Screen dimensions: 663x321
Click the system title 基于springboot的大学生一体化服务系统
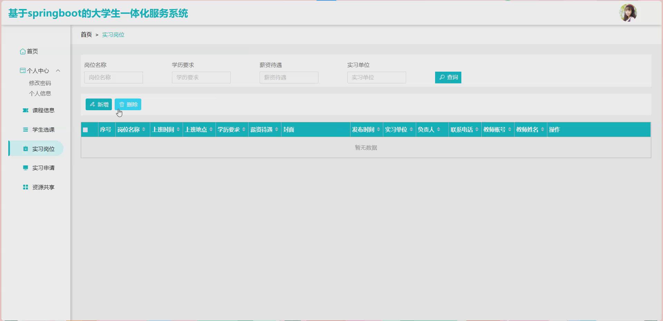98,13
